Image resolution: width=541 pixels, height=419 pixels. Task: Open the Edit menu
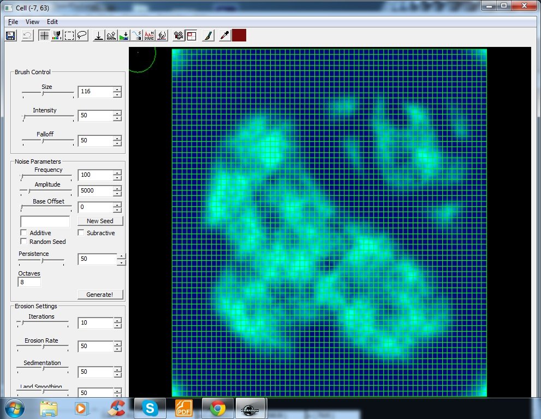coord(52,22)
